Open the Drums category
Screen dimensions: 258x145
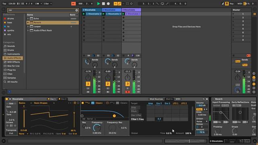10,50
